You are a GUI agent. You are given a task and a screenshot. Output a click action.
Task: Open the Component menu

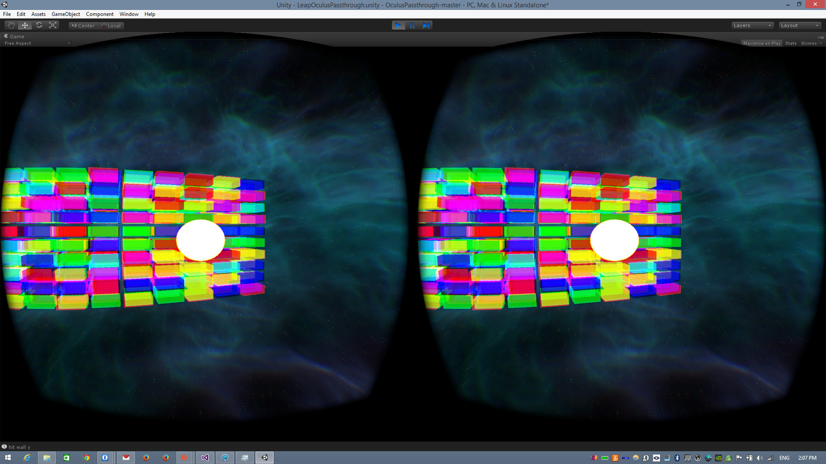[x=99, y=14]
